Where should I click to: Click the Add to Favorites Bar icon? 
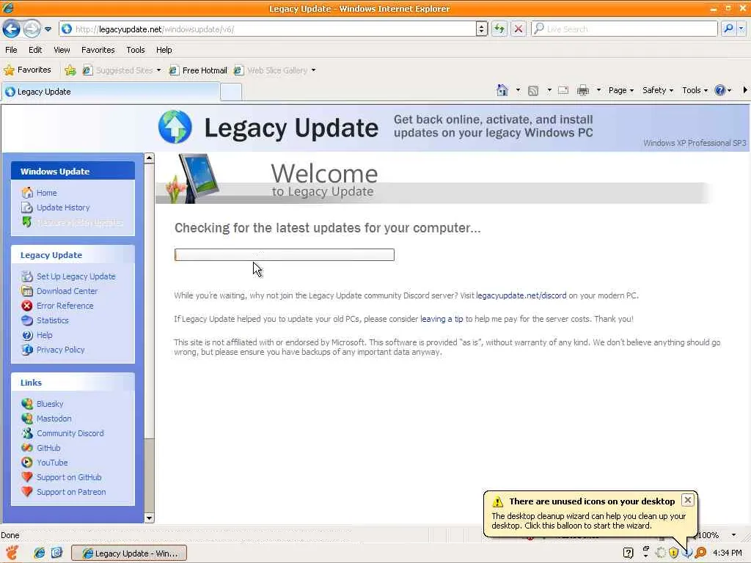(70, 70)
